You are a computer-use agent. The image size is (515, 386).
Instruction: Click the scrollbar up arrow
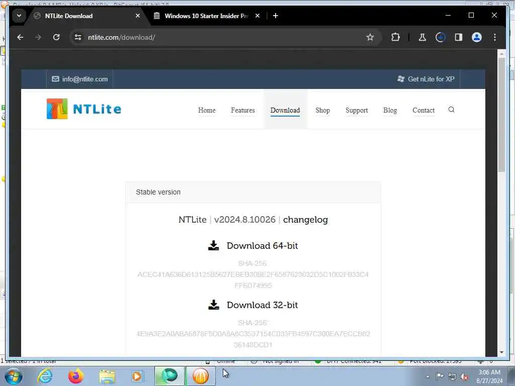pos(501,53)
